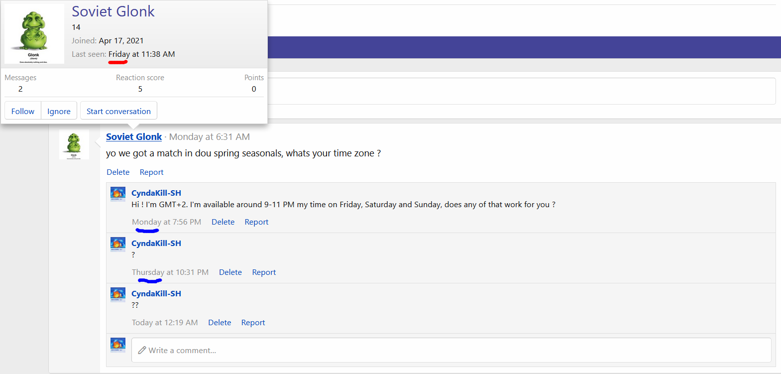Click Soviet Glonk's large avatar in the popup
This screenshot has width=781, height=374.
34,34
